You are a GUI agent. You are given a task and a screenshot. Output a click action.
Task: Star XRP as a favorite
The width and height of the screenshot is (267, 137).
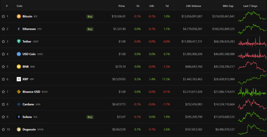[3, 79]
